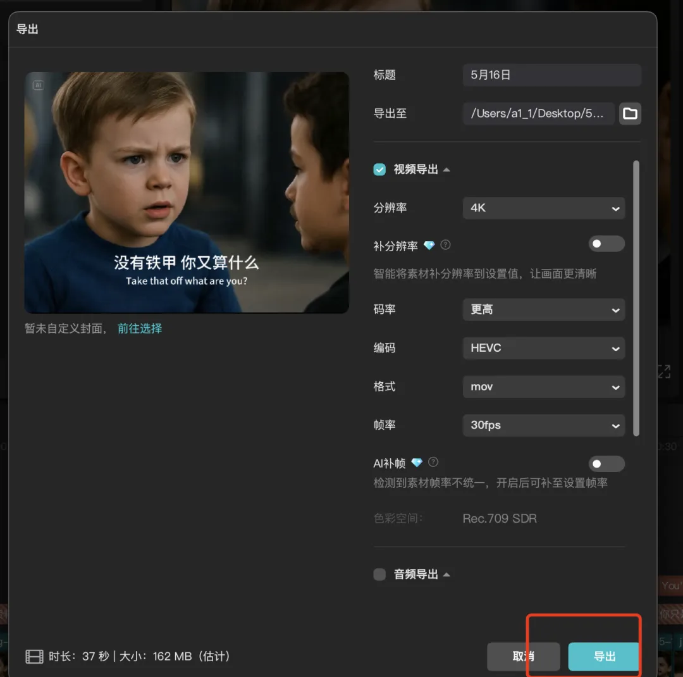Click the 导出 export button
Screen dimensions: 683x677
point(604,656)
